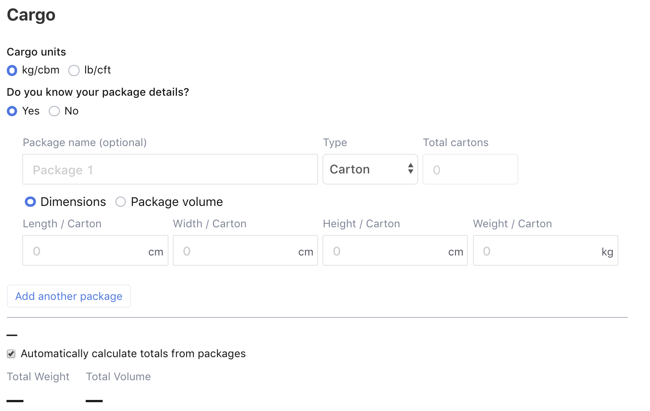Uncheck Automatically calculate totals from packages
The image size is (650, 411).
[11, 354]
